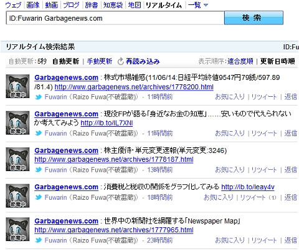The height and width of the screenshot is (251, 299).
Task: Sort results by 更新日時順
Action: point(278,61)
